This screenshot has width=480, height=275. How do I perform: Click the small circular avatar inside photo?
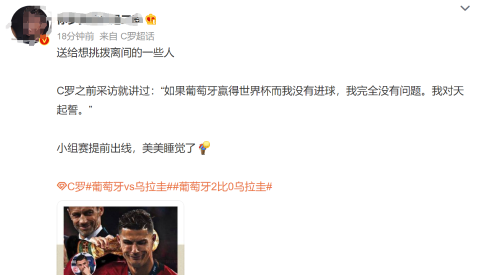[83, 264]
